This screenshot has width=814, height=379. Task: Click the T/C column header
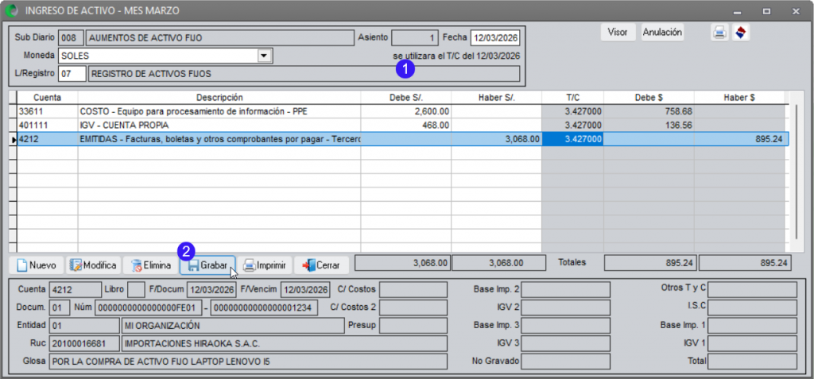click(572, 97)
